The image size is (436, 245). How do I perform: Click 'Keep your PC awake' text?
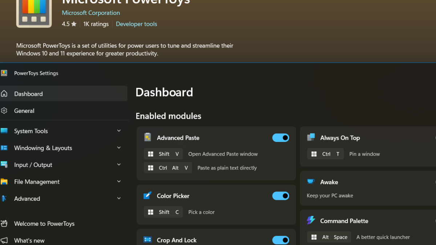[330, 195]
